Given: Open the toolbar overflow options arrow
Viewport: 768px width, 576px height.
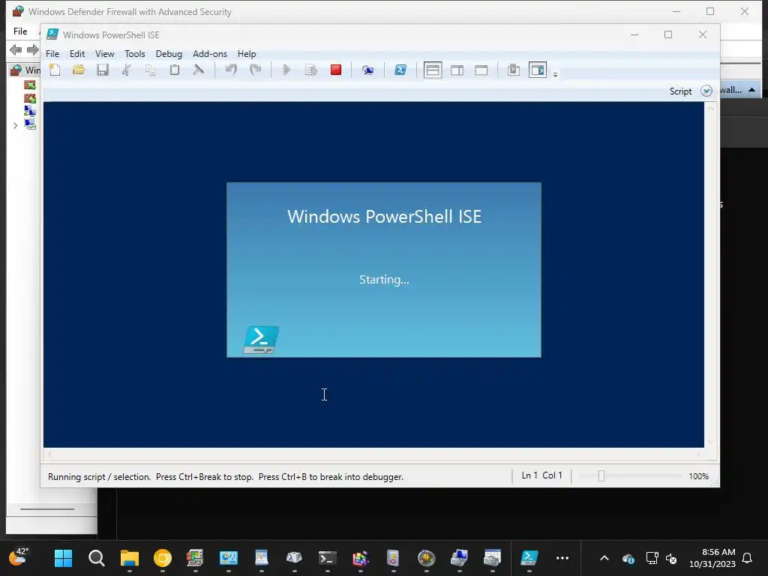Looking at the screenshot, I should [555, 74].
